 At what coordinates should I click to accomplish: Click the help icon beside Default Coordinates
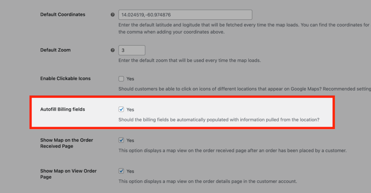113,15
